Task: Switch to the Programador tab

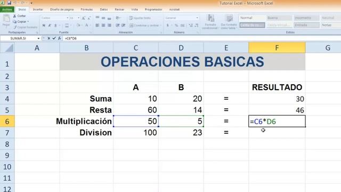Action: pos(153,10)
